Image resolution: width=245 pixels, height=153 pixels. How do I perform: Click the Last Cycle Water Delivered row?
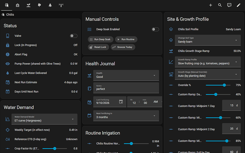click(x=40, y=73)
